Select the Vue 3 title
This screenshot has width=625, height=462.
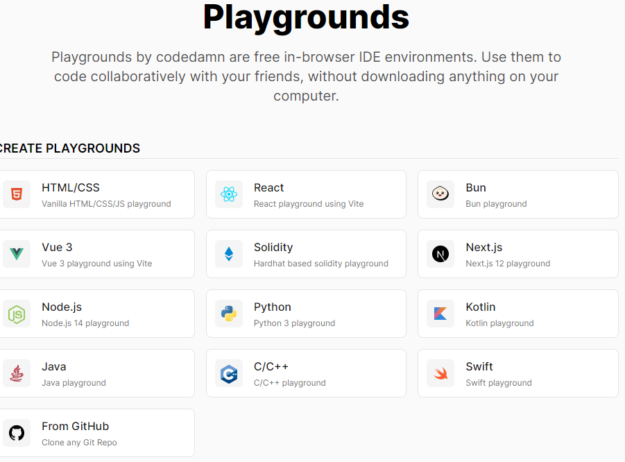pyautogui.click(x=57, y=248)
